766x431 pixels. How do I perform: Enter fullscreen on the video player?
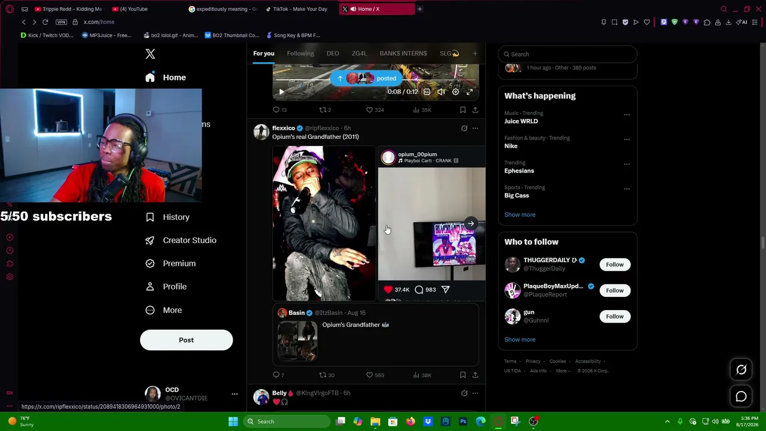[470, 92]
